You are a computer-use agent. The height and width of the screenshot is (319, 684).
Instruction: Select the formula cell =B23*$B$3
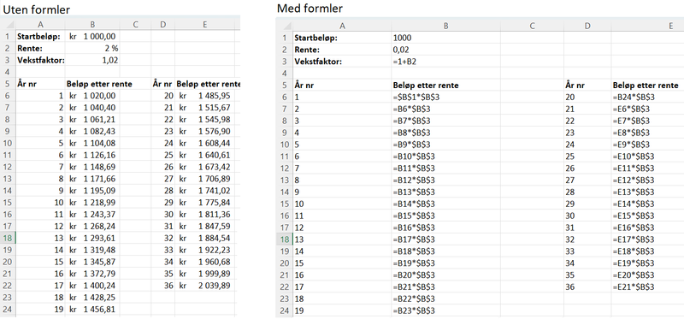tap(445, 310)
